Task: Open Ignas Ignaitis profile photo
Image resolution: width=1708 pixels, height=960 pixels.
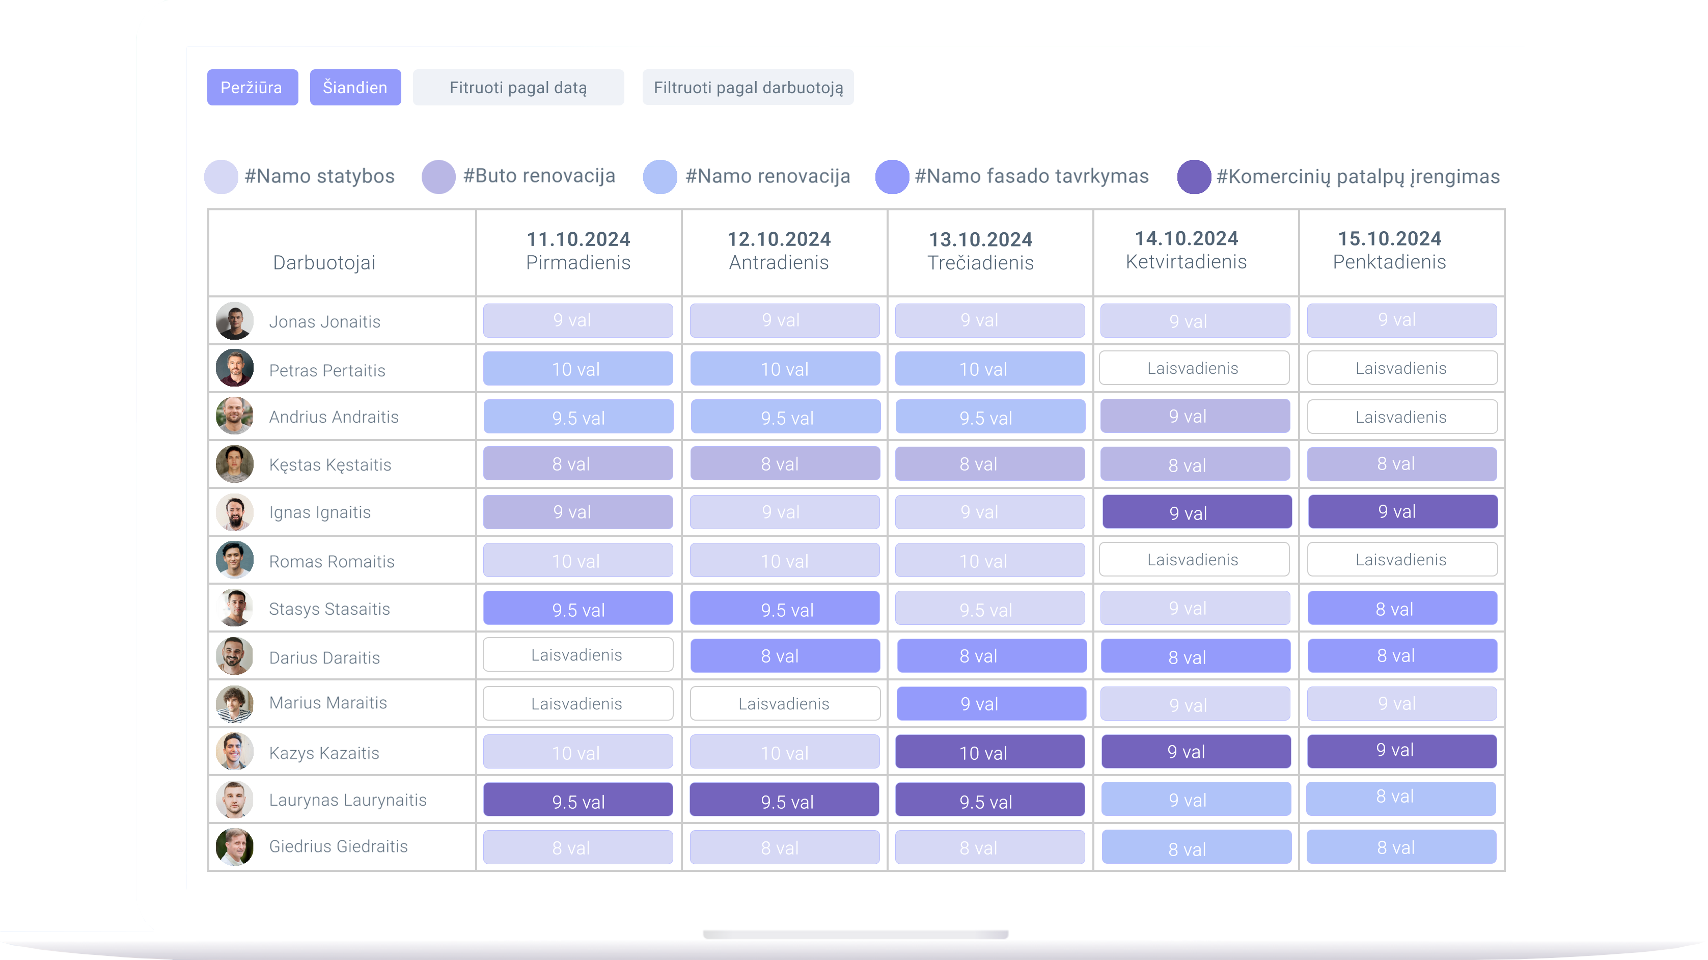Action: pos(235,512)
